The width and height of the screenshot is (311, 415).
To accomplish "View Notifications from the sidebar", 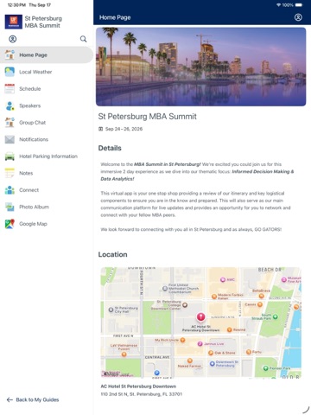I will tap(47, 139).
